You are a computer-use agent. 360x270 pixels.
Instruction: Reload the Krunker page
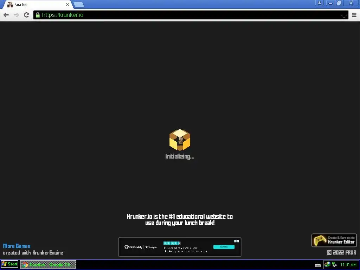tap(27, 15)
